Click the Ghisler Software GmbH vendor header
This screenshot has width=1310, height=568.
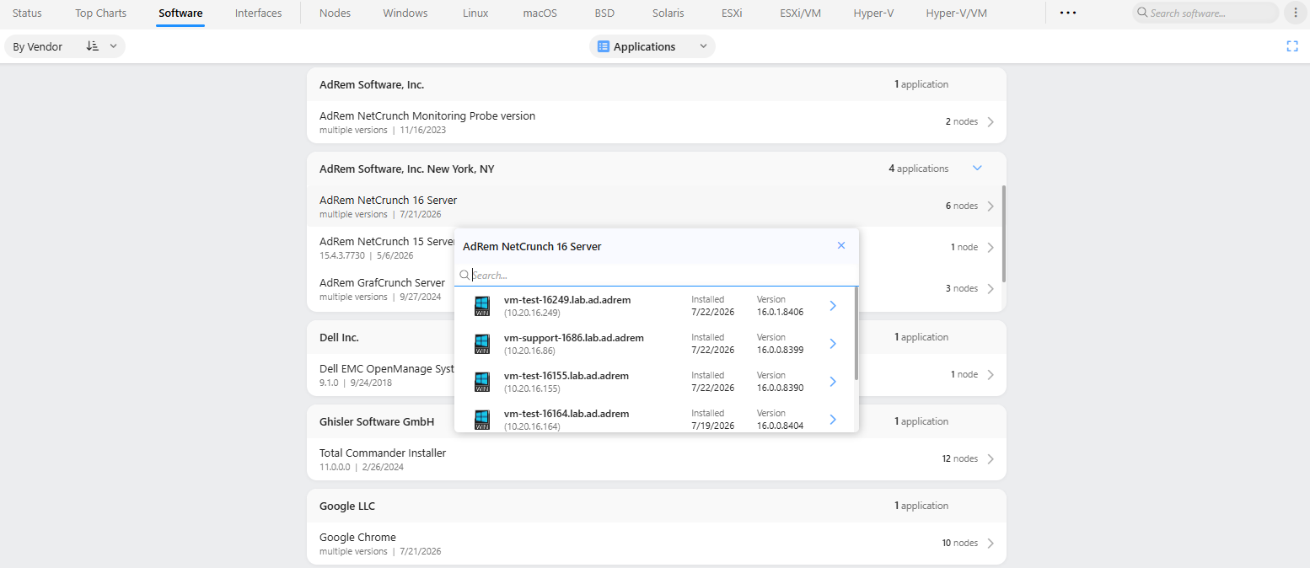coord(377,421)
